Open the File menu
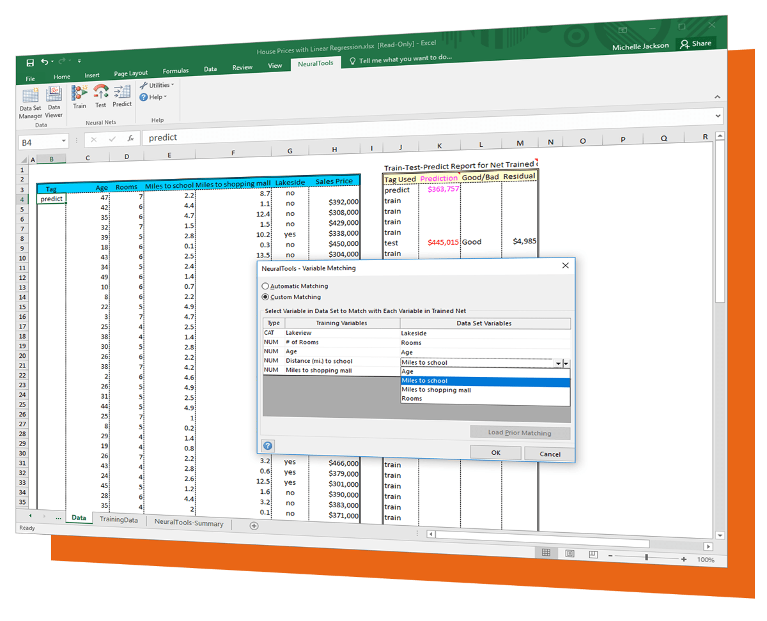Image resolution: width=767 pixels, height=621 pixels. pyautogui.click(x=30, y=79)
